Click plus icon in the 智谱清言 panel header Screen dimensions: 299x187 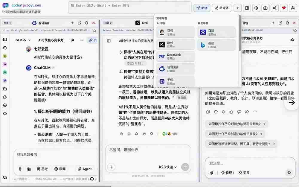click(72, 23)
